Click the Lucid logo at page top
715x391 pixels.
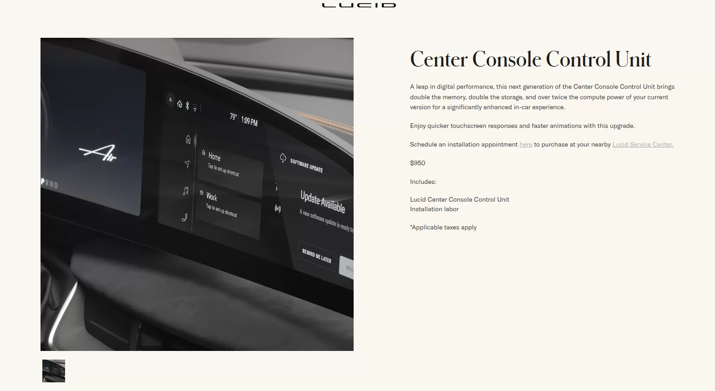359,5
